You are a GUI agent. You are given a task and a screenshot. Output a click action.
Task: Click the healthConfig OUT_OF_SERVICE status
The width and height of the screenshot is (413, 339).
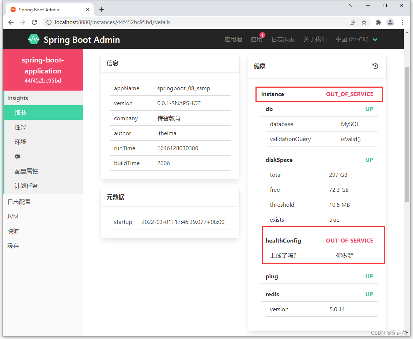[349, 241]
